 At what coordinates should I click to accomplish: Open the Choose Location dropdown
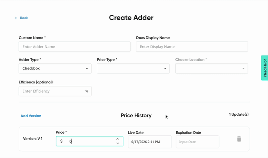coord(212,68)
